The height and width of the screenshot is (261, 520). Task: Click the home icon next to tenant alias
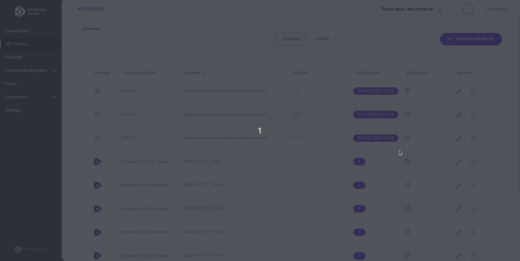439,9
